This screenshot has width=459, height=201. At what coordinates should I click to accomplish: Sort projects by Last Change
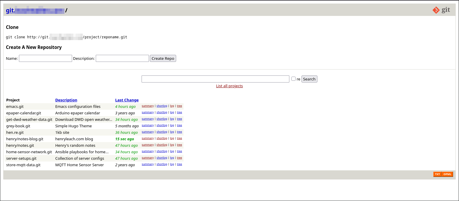pyautogui.click(x=127, y=100)
